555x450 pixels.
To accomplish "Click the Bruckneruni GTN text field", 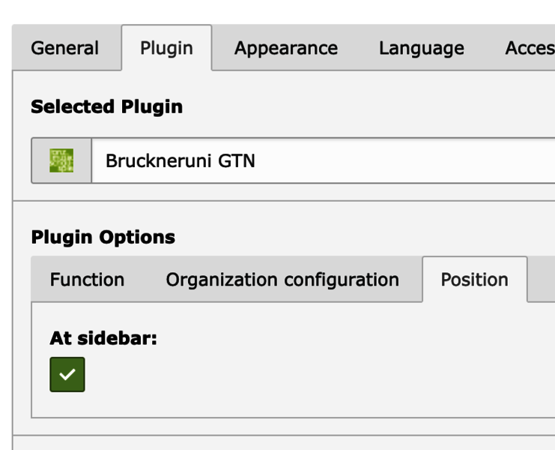I will point(323,160).
